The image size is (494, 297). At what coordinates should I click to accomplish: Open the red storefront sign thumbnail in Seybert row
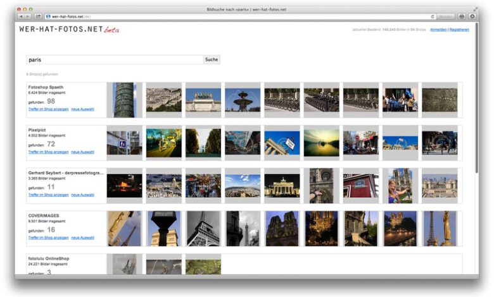point(361,186)
